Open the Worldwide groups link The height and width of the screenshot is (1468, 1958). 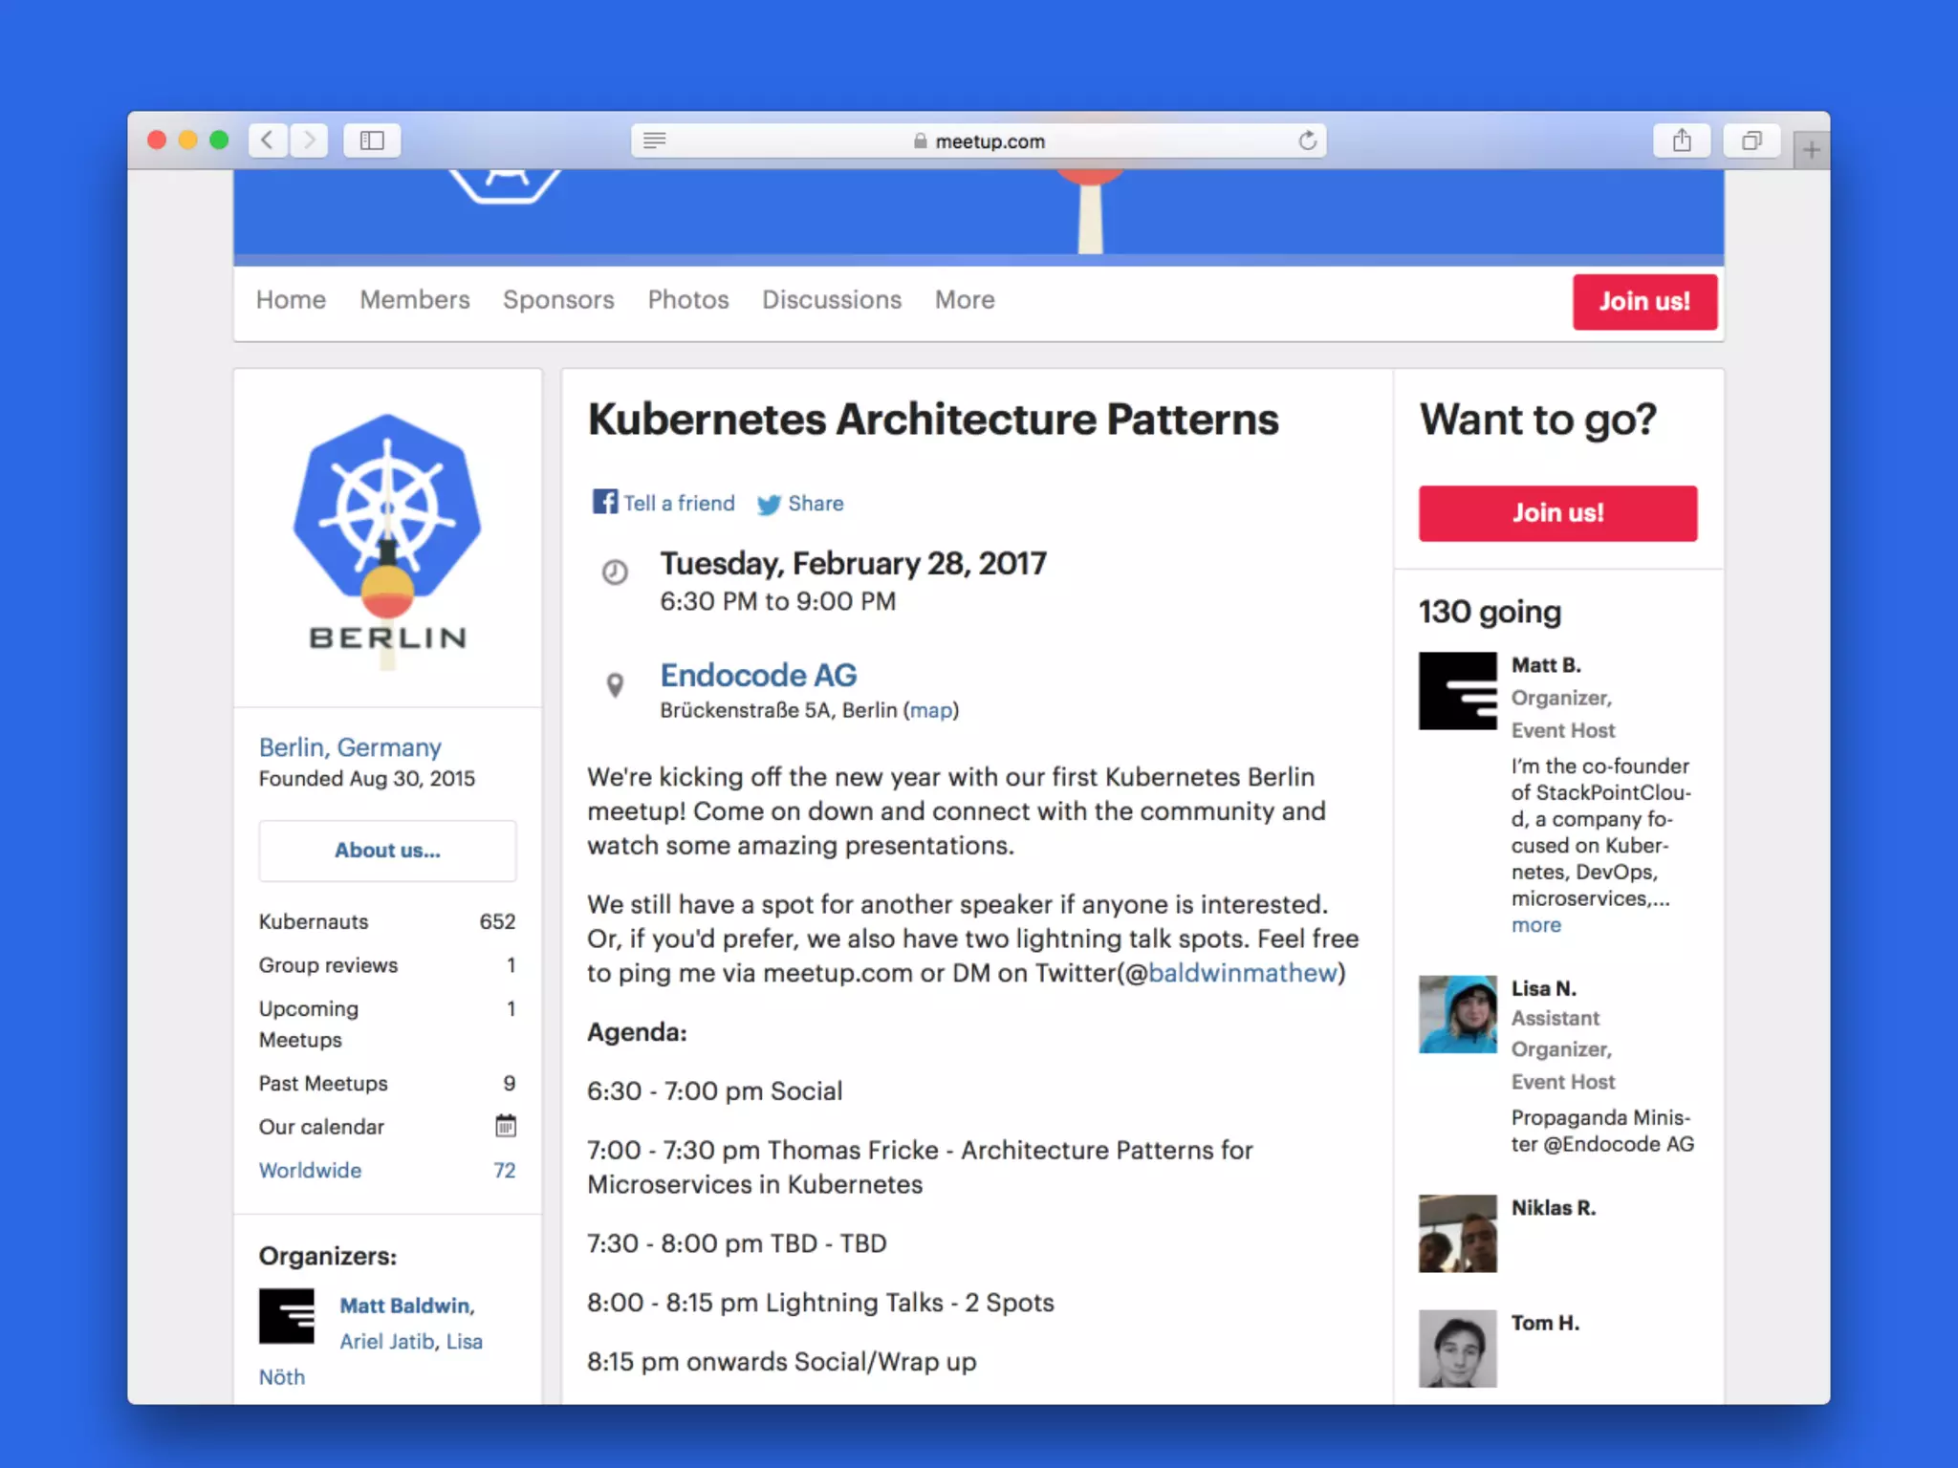[310, 1170]
